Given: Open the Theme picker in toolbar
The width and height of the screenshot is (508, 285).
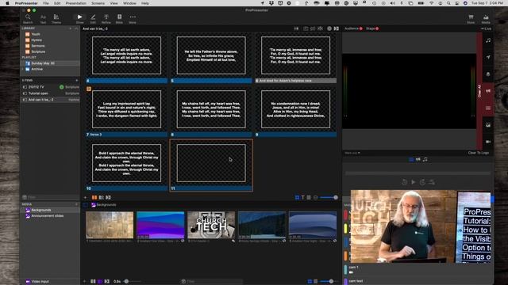Looking at the screenshot, I should pos(56,19).
